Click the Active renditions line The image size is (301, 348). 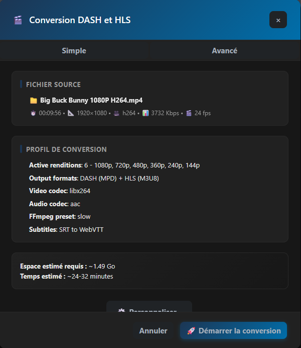click(x=114, y=165)
